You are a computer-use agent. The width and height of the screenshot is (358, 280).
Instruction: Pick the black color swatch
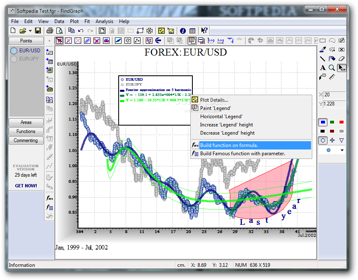[323, 131]
